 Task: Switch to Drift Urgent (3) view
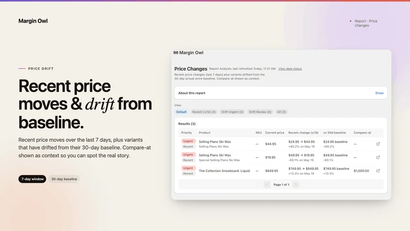pos(232,112)
